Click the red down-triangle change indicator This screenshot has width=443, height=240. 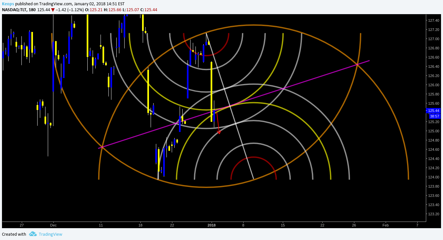pos(53,10)
